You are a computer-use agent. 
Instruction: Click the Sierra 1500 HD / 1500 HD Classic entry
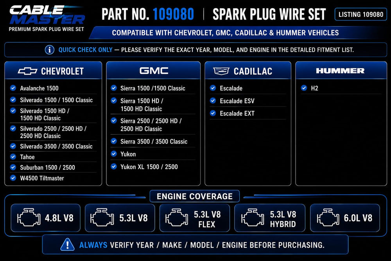pyautogui.click(x=142, y=105)
